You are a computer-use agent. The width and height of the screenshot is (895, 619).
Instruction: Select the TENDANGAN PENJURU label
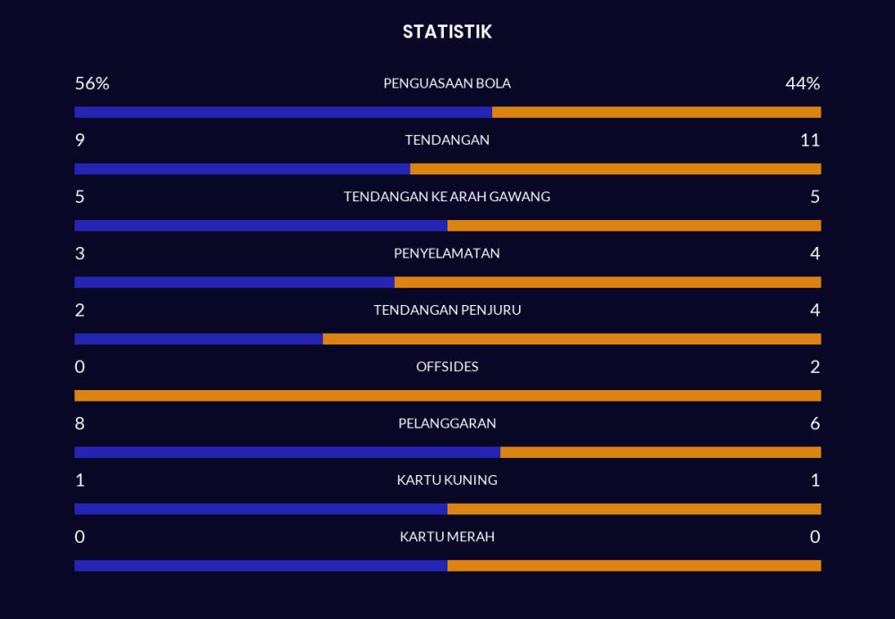[447, 309]
